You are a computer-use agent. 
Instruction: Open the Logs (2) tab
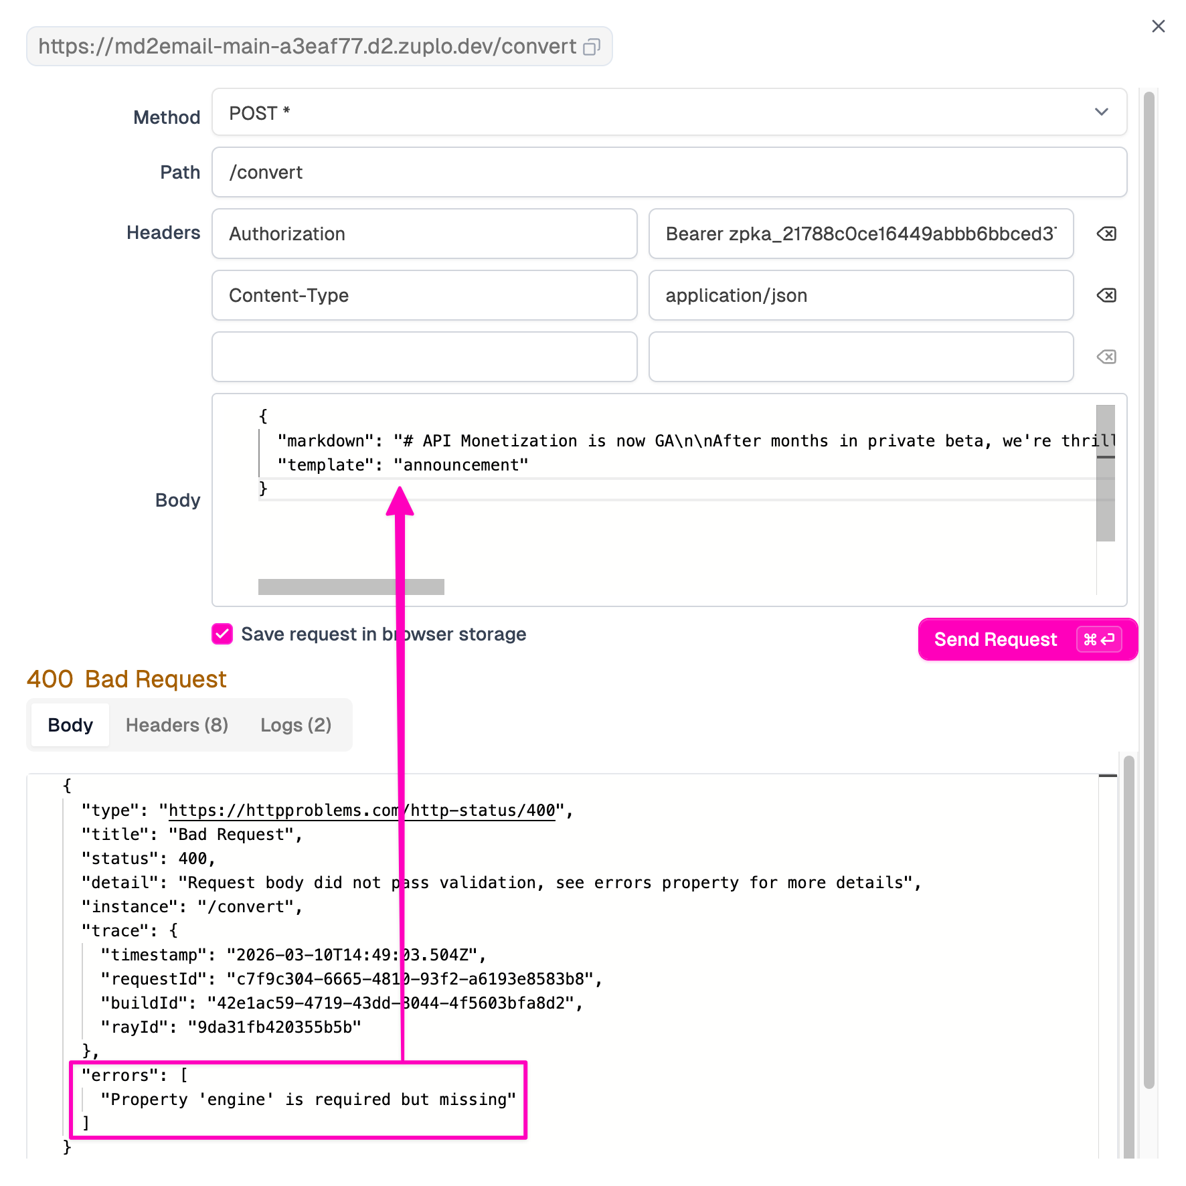295,725
